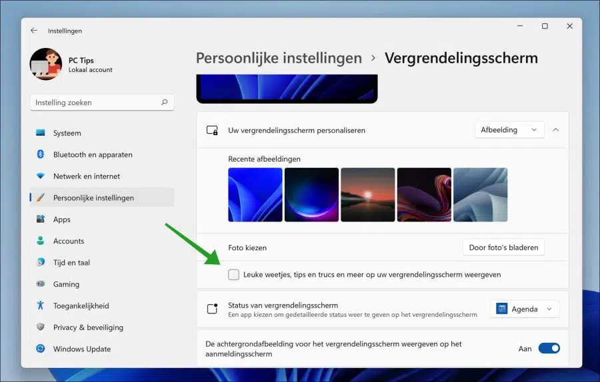This screenshot has width=600, height=382.
Task: Open the Agenda status app dropdown
Action: pyautogui.click(x=525, y=309)
